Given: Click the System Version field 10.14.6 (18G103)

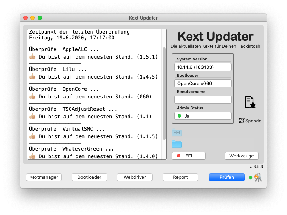Looking at the screenshot, I should pos(203,67).
